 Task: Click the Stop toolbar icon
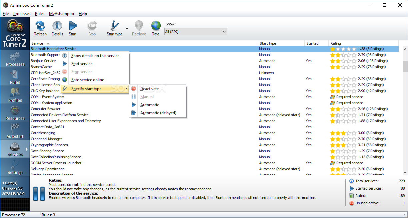coord(92,28)
